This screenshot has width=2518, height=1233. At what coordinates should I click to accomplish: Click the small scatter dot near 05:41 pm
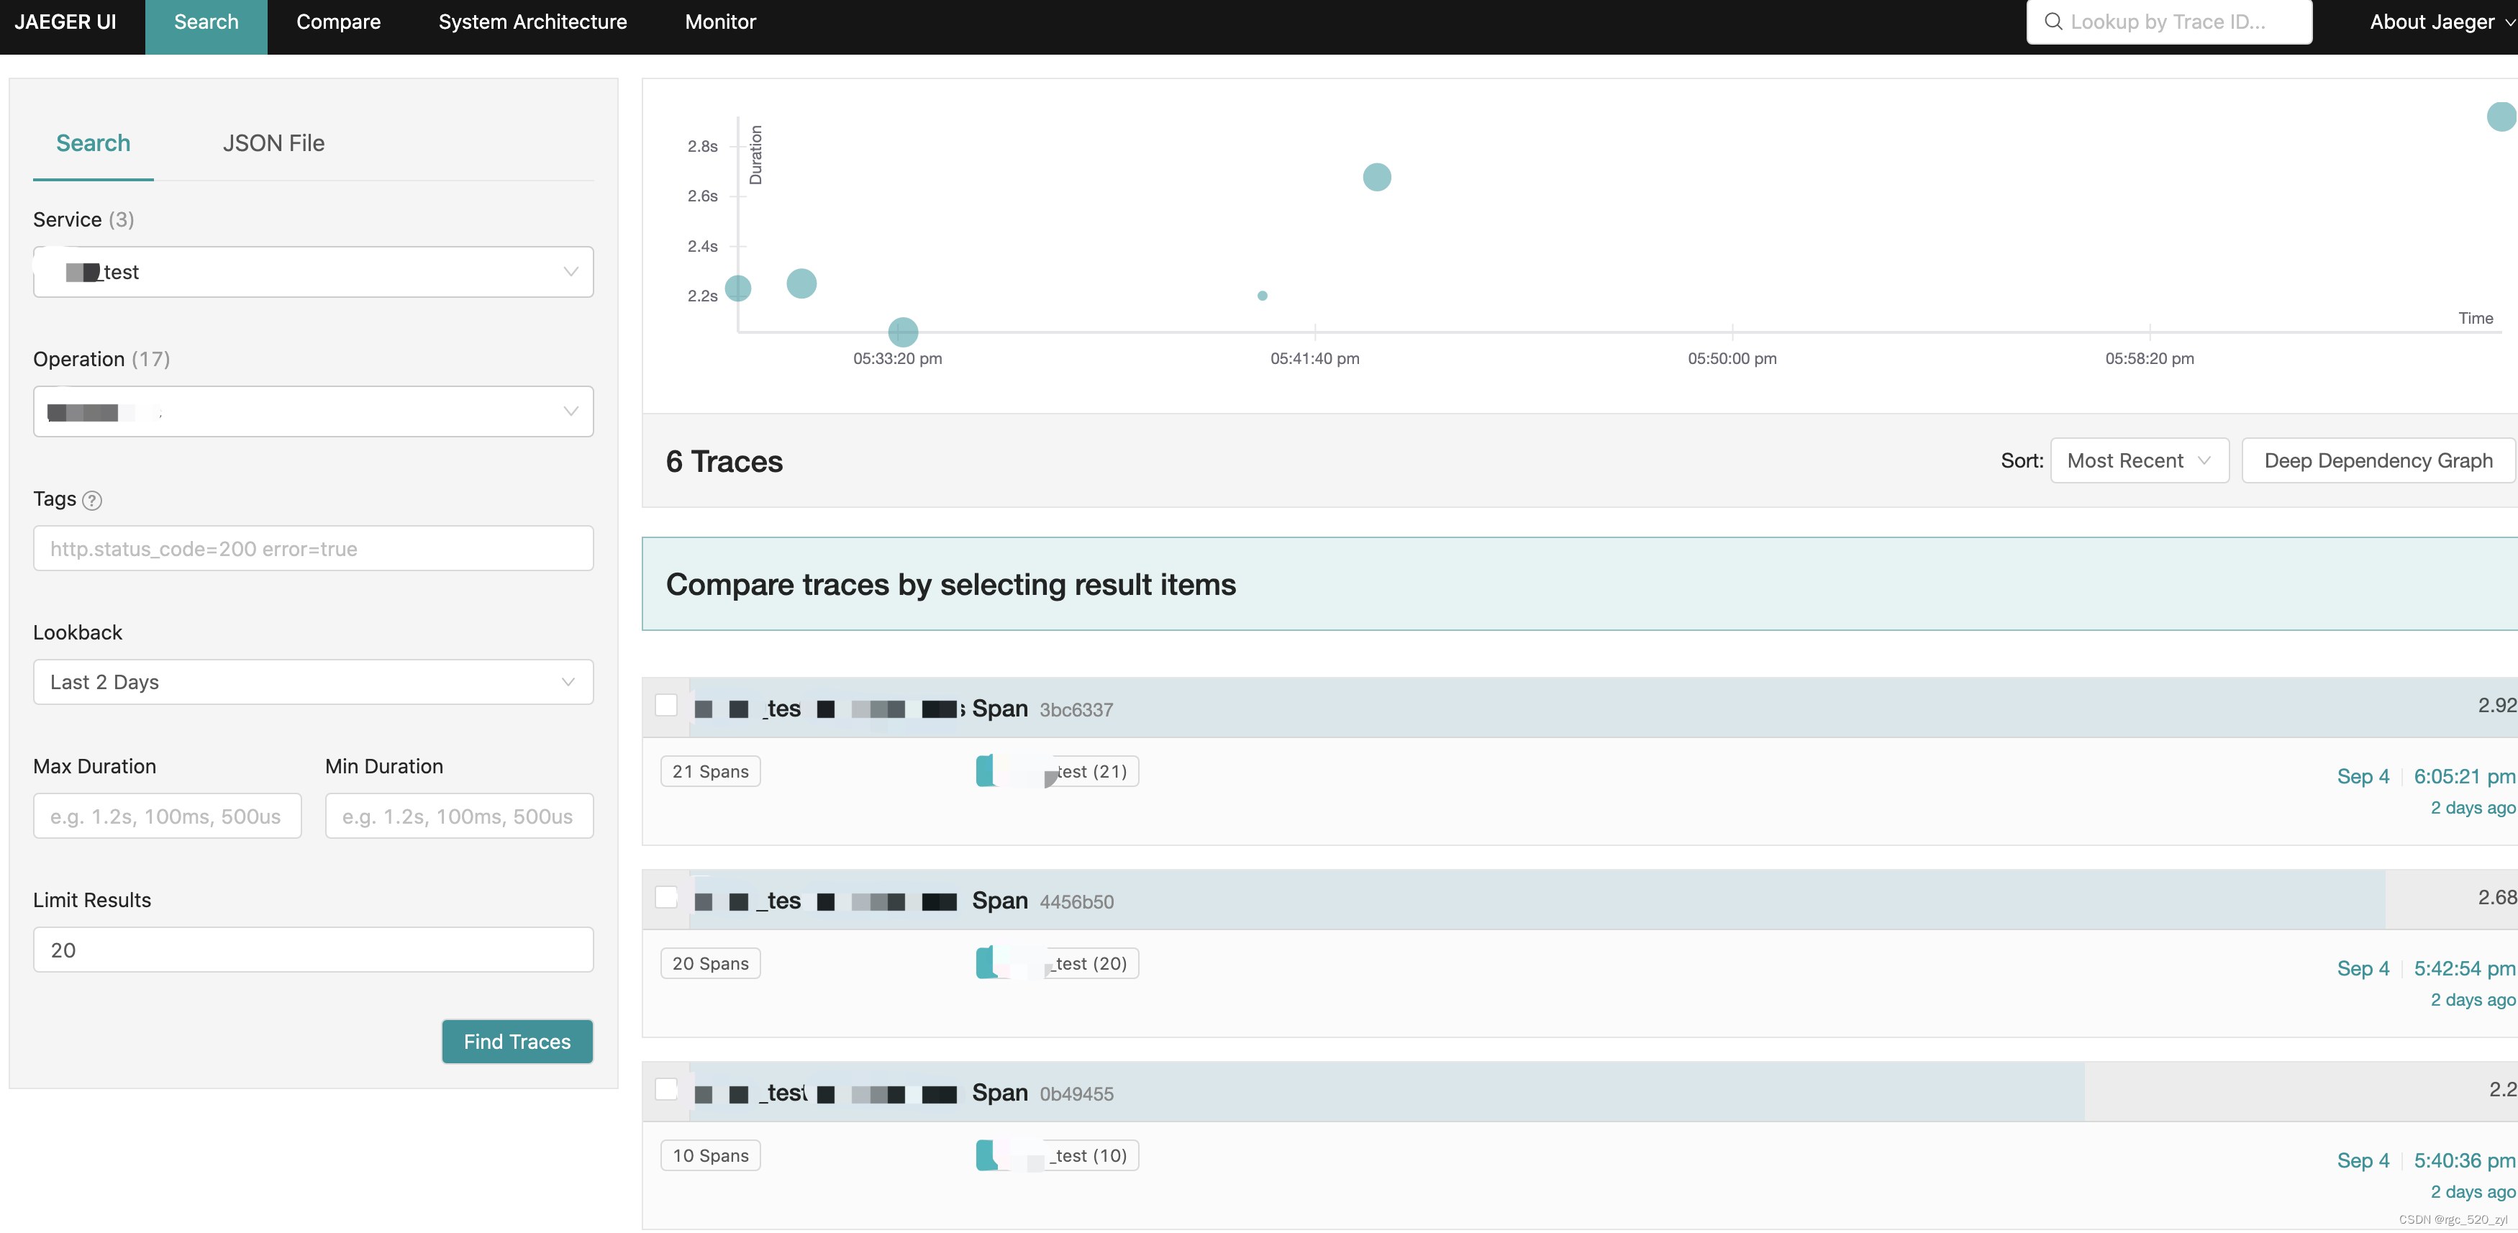point(1262,295)
